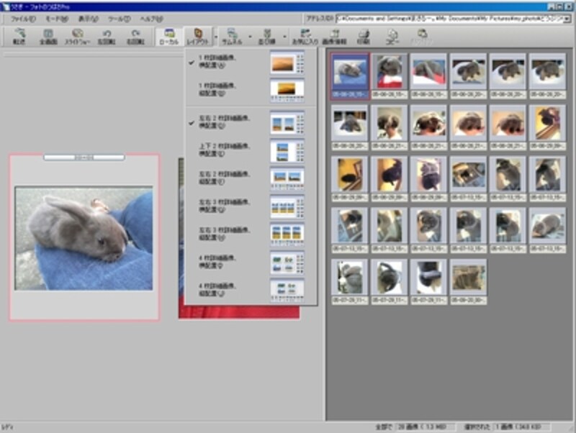Click the Layout (レイアウト) toolbar button

click(198, 37)
